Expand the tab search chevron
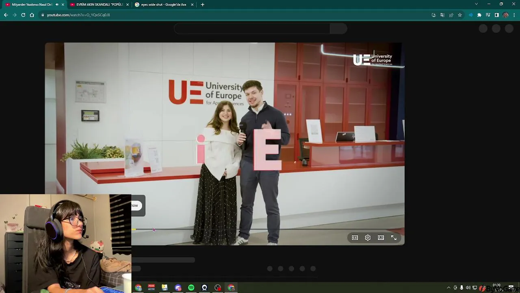This screenshot has height=293, width=520. point(476,4)
